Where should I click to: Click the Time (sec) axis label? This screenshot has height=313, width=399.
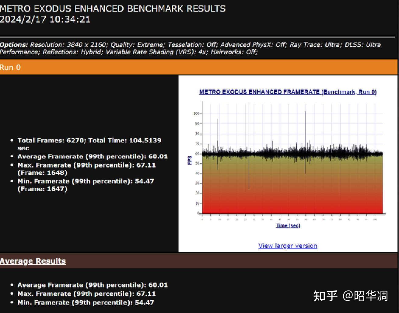tap(288, 225)
